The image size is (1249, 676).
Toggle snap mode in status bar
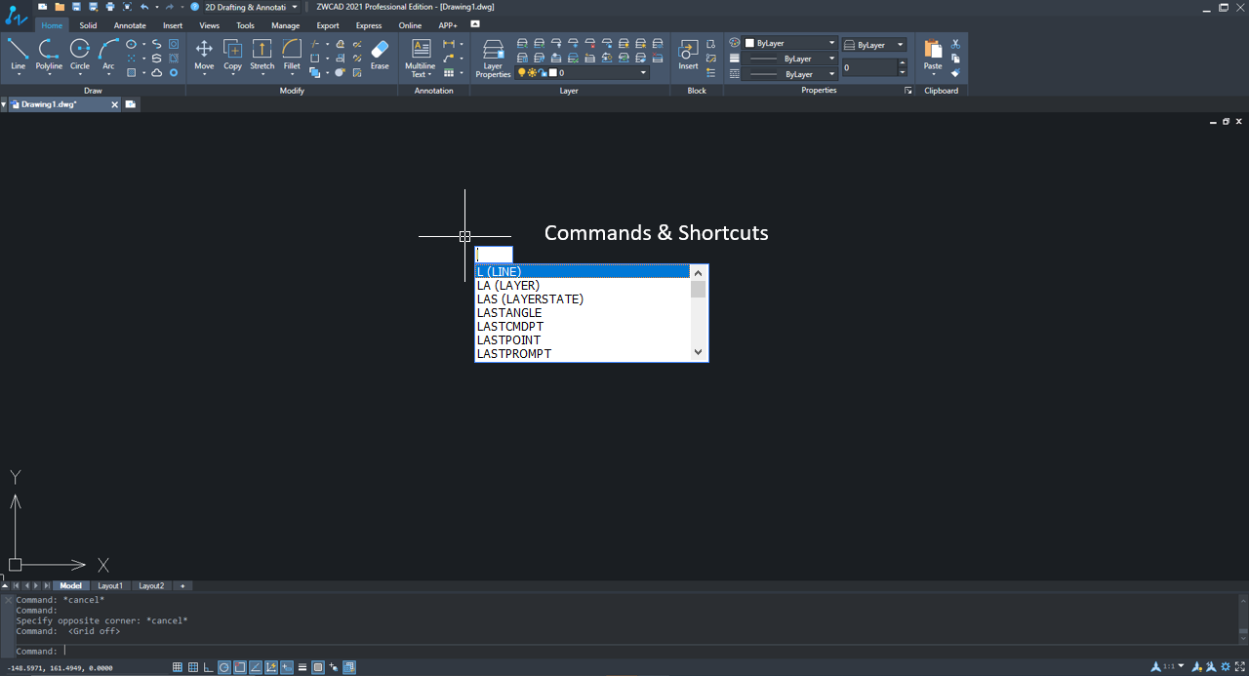pos(178,667)
